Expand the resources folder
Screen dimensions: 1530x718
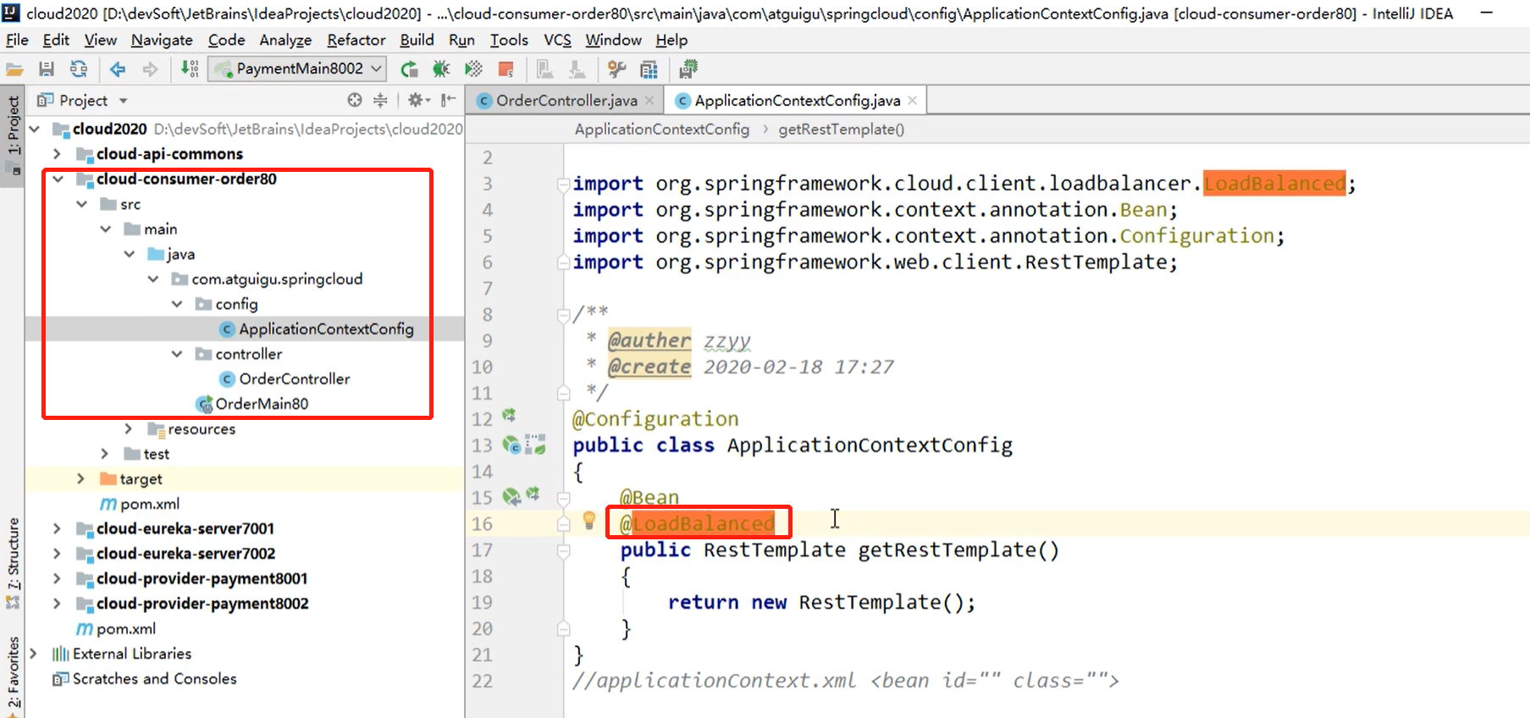129,429
